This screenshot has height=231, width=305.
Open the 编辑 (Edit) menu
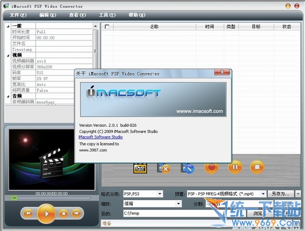(48, 15)
